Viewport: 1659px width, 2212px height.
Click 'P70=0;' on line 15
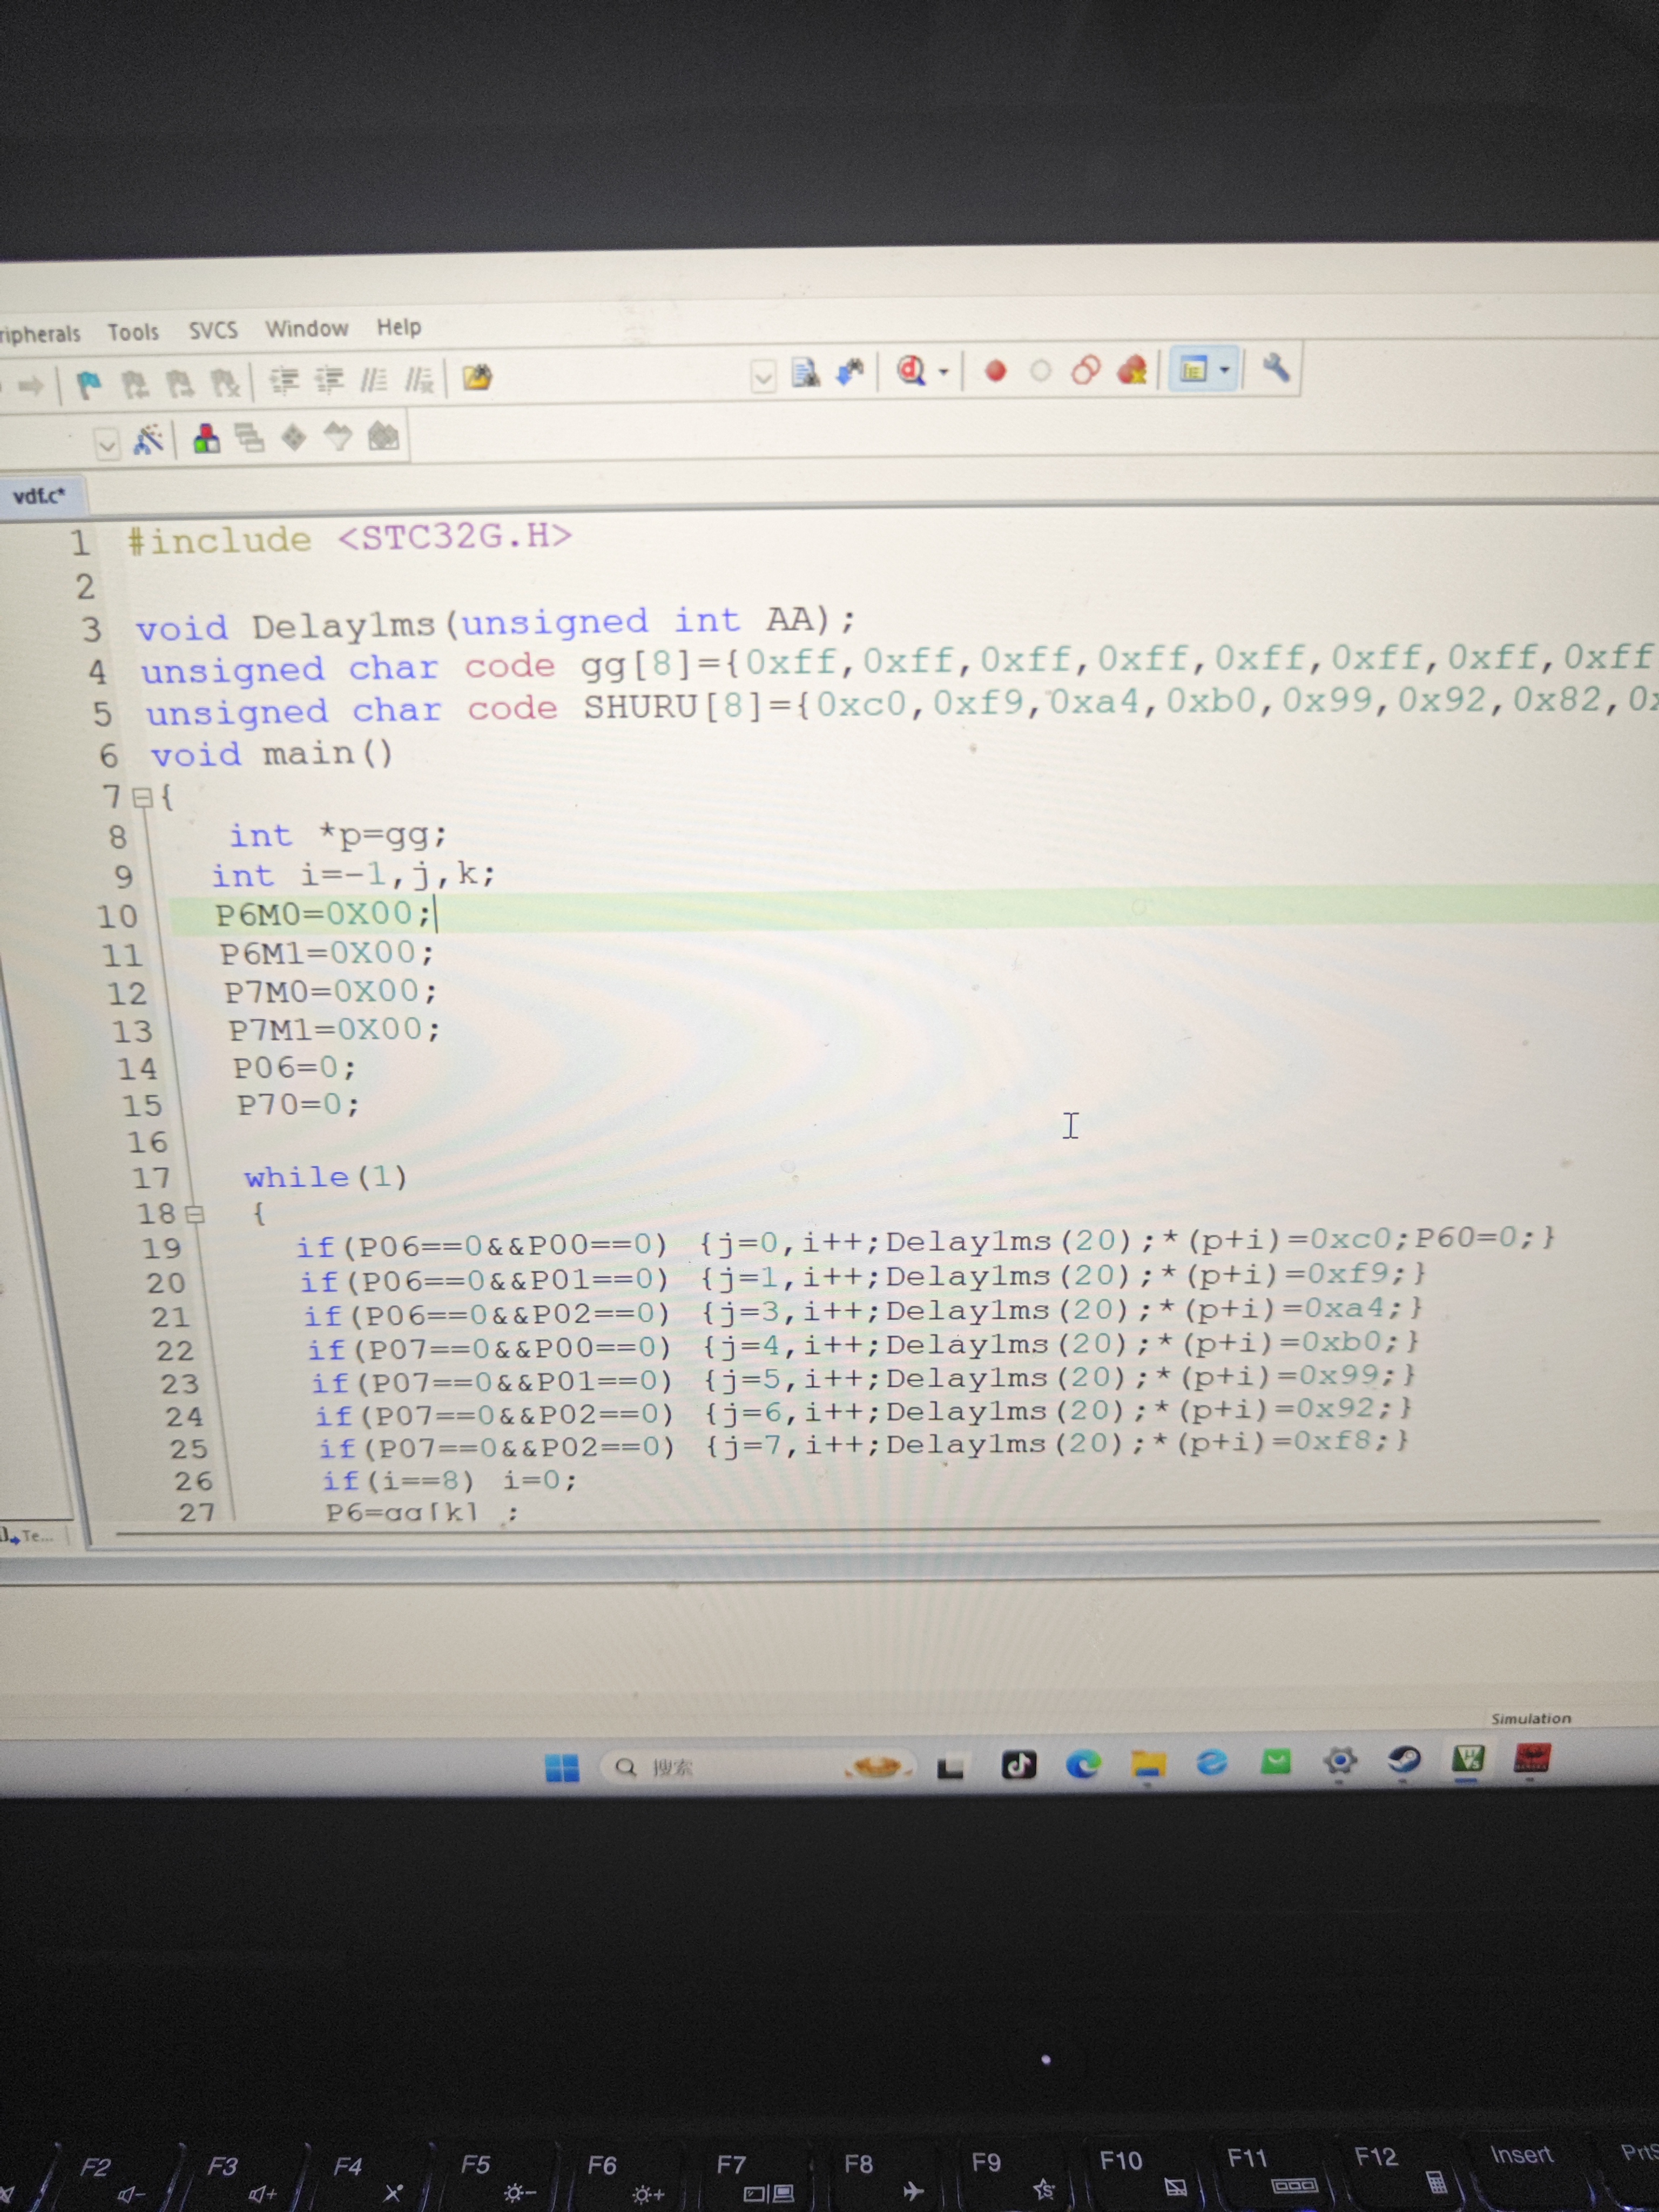coord(298,1105)
